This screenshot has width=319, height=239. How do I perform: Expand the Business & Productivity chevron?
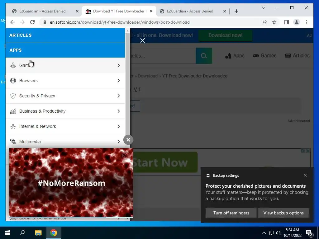(x=119, y=111)
